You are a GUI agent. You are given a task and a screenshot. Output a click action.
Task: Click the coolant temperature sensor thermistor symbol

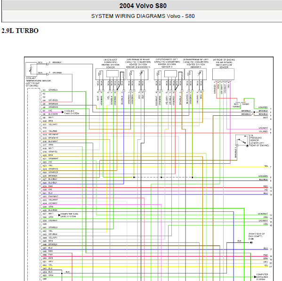point(31,69)
